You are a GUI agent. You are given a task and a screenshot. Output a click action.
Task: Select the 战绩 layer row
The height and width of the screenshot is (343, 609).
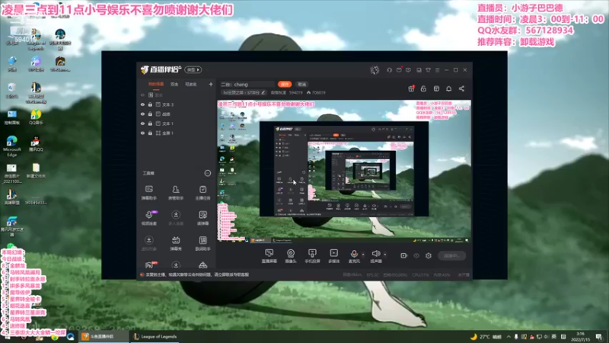(176, 114)
